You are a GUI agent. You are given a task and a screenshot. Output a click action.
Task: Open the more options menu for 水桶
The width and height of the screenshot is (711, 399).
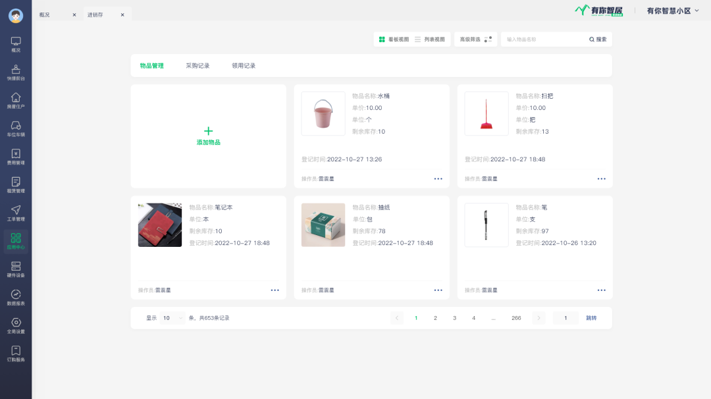point(438,178)
